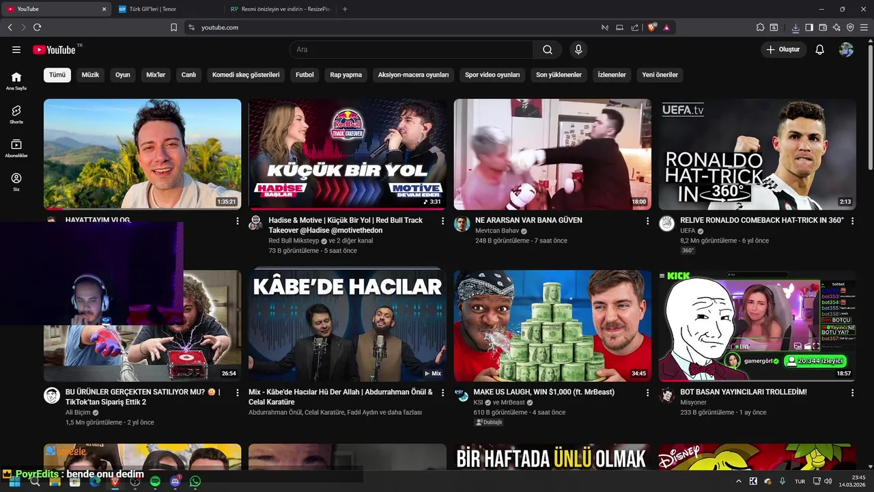Open options for NE ARARSAN VAR video
The width and height of the screenshot is (874, 492).
(x=647, y=221)
